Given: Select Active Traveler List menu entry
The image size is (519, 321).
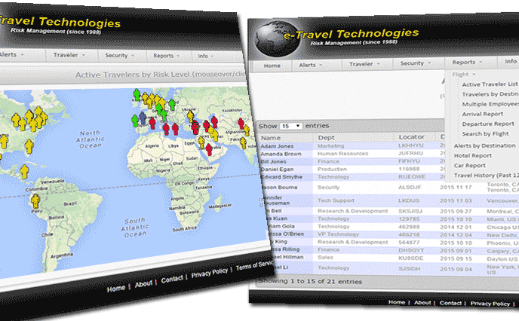Looking at the screenshot, I should point(490,84).
